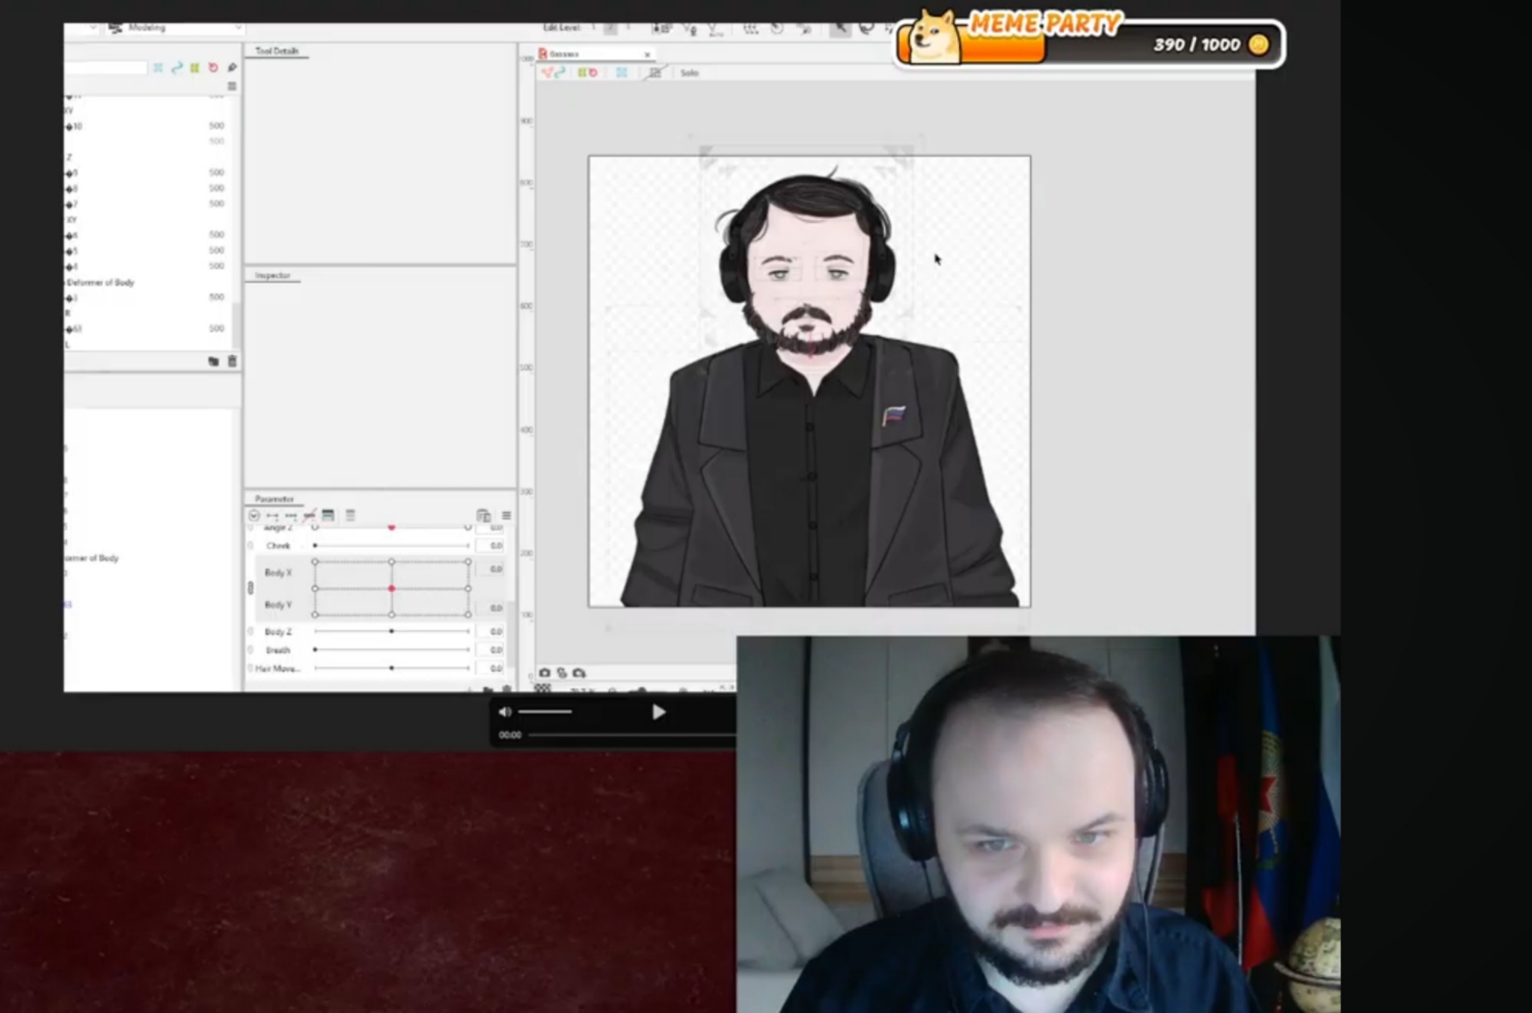The image size is (1532, 1013).
Task: Toggle the Cheek parameter lock indicator
Action: (251, 546)
